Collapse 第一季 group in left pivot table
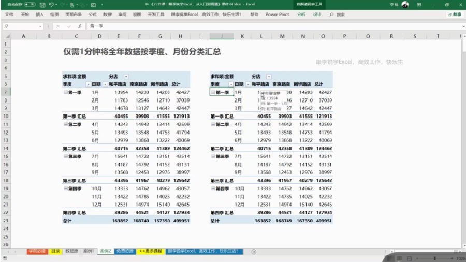 [65, 92]
